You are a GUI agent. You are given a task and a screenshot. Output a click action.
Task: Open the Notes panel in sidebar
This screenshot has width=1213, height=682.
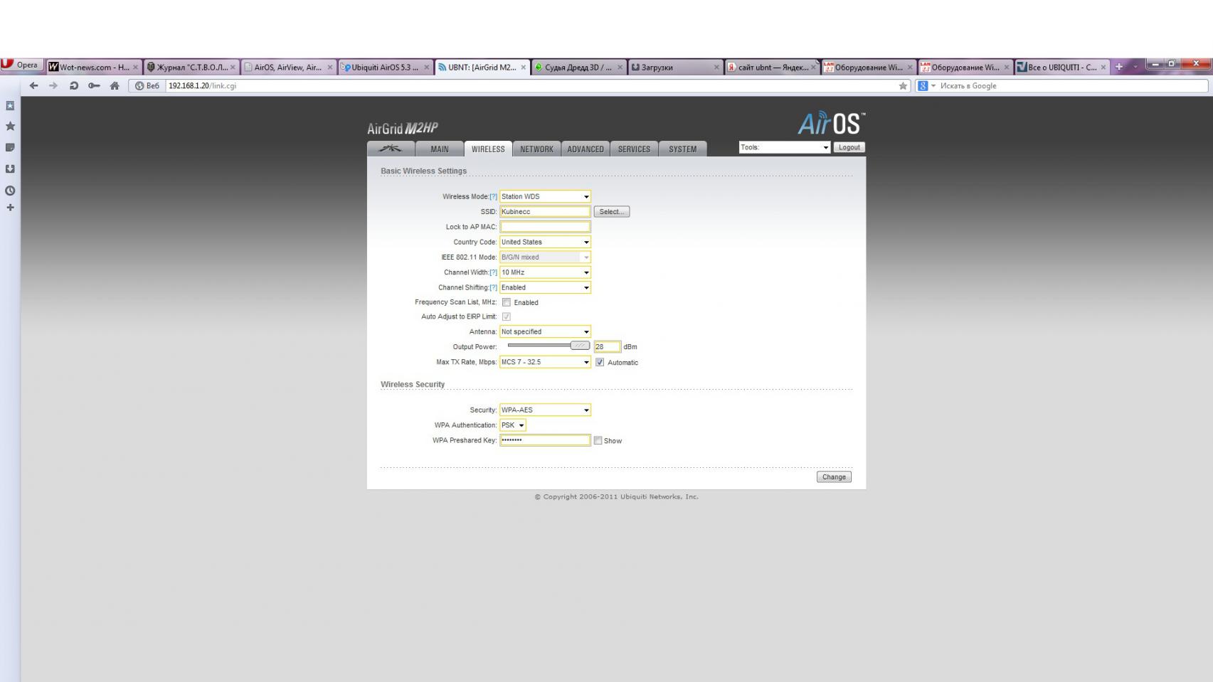point(10,147)
